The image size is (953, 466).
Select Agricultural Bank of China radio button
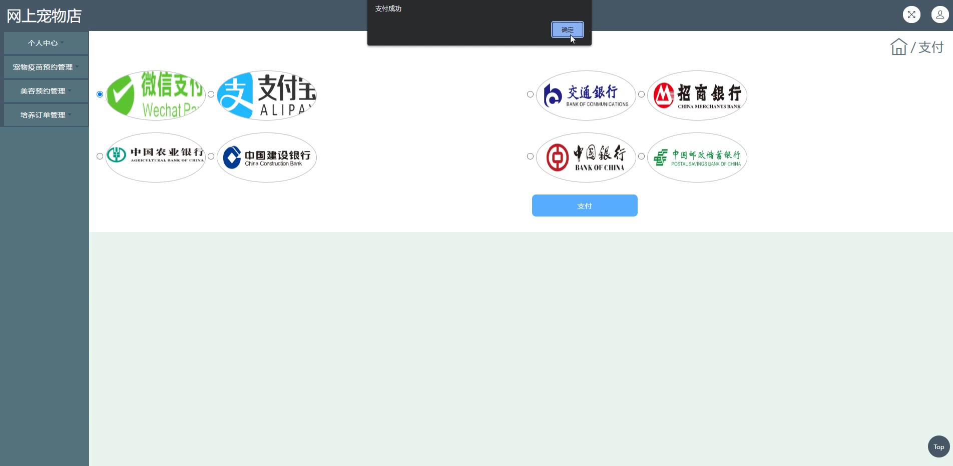click(100, 156)
